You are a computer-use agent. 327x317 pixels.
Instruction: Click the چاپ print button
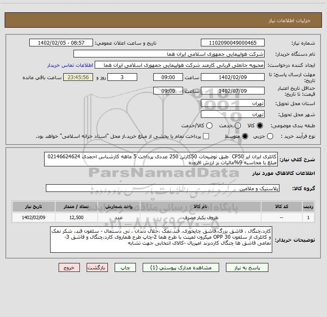point(125,268)
